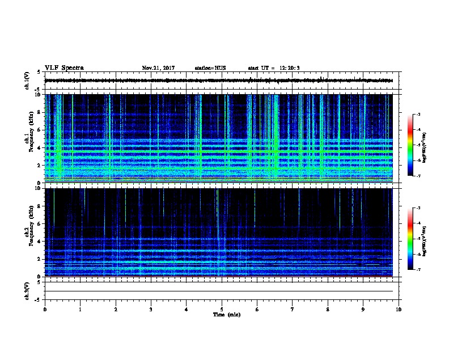Click the ch.1 frequency axis "10" tick label
449x347 pixels.
click(39, 95)
